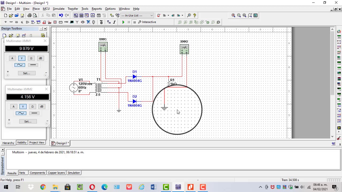Run the simulation
This screenshot has height=192, width=342.
click(x=123, y=22)
